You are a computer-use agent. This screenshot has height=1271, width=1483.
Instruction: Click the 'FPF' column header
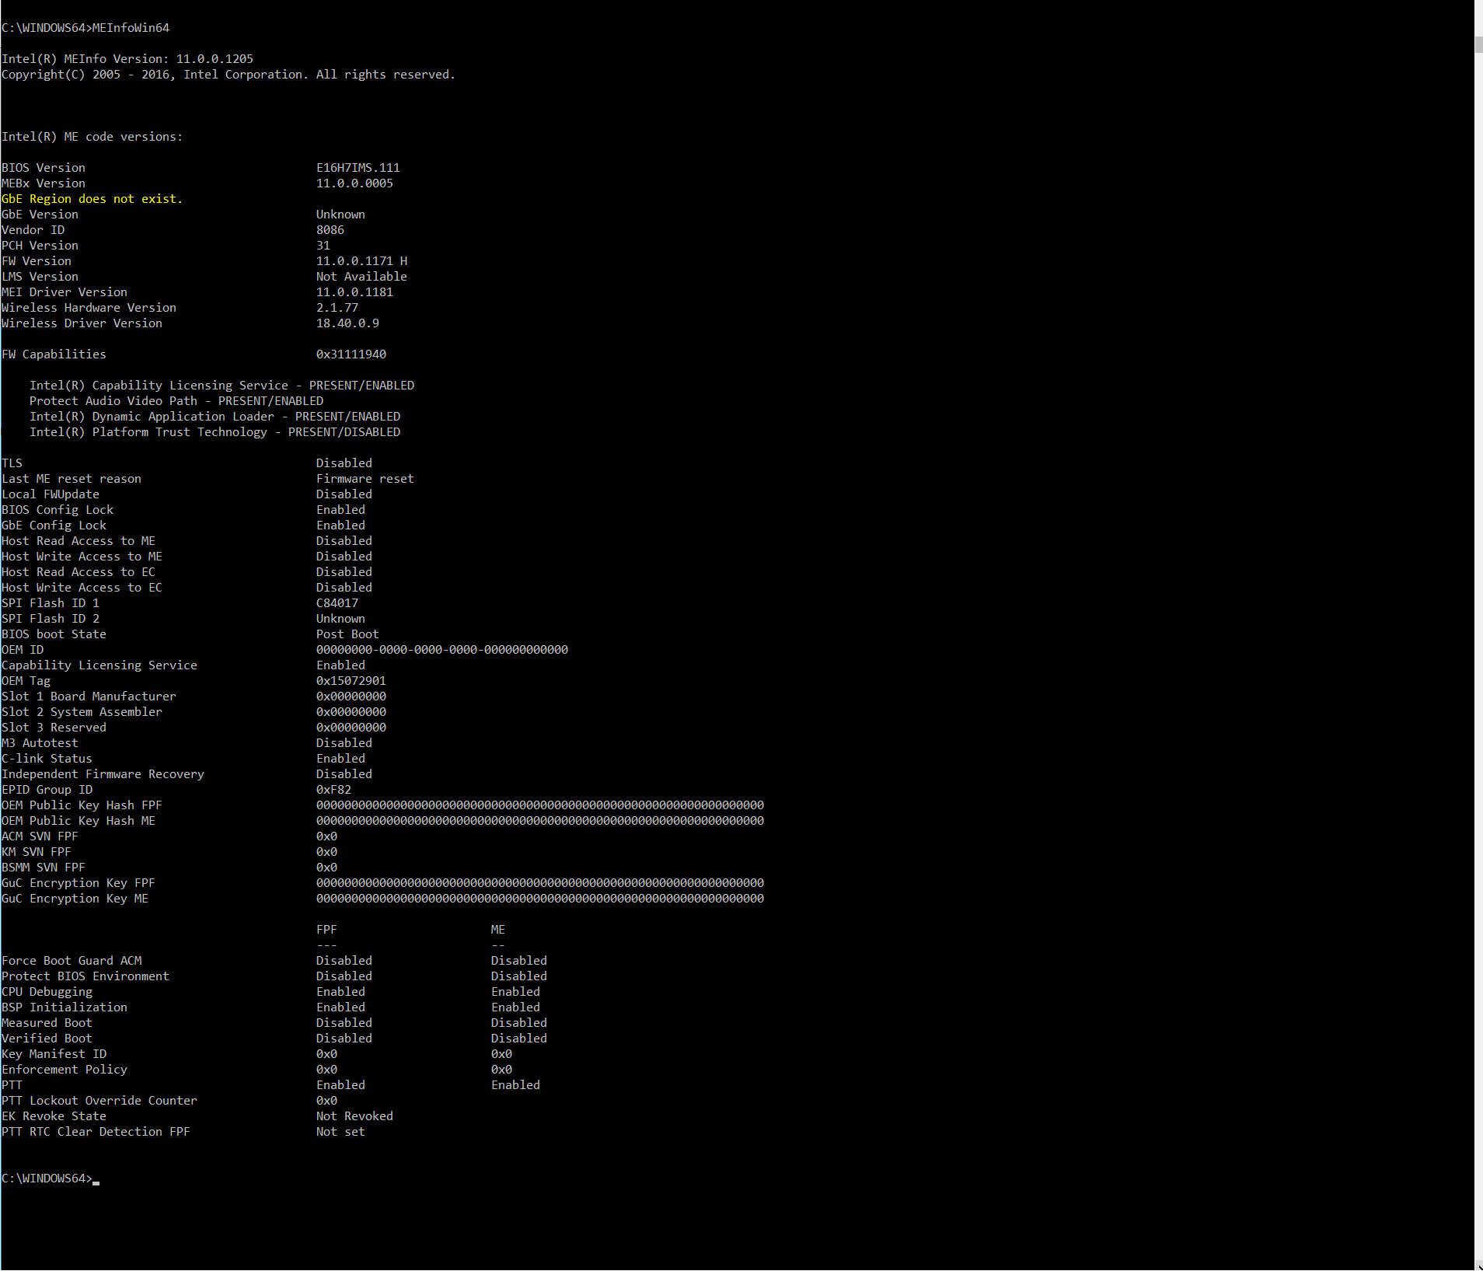[326, 930]
